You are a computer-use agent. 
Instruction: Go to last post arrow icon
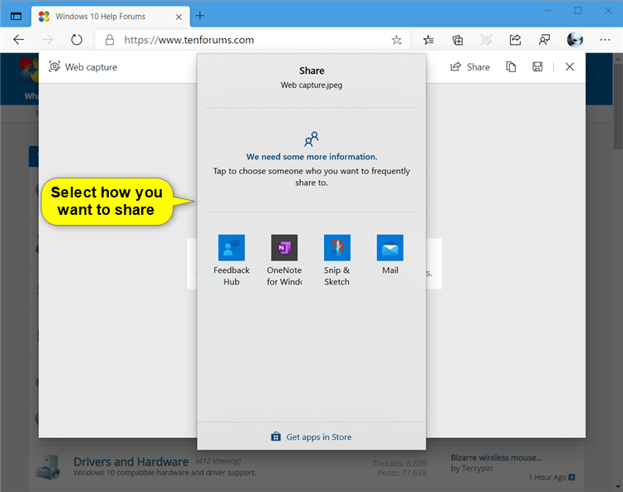pyautogui.click(x=571, y=477)
